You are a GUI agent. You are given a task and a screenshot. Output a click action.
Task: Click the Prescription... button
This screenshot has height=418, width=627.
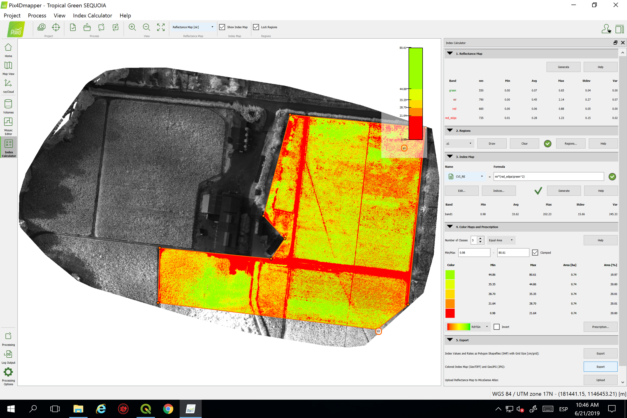[x=600, y=327]
